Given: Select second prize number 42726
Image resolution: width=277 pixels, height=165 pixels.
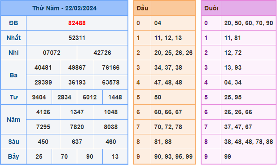Looking at the screenshot, I should tap(102, 53).
